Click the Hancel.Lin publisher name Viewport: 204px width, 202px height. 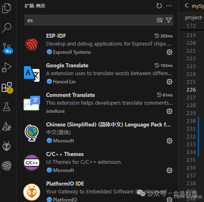[x=64, y=82]
